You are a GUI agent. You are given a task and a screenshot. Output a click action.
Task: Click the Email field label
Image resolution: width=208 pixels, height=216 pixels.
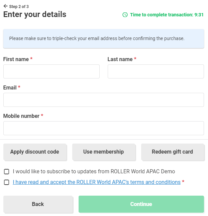click(10, 87)
